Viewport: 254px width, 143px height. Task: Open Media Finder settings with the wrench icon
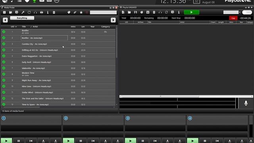[23, 12]
